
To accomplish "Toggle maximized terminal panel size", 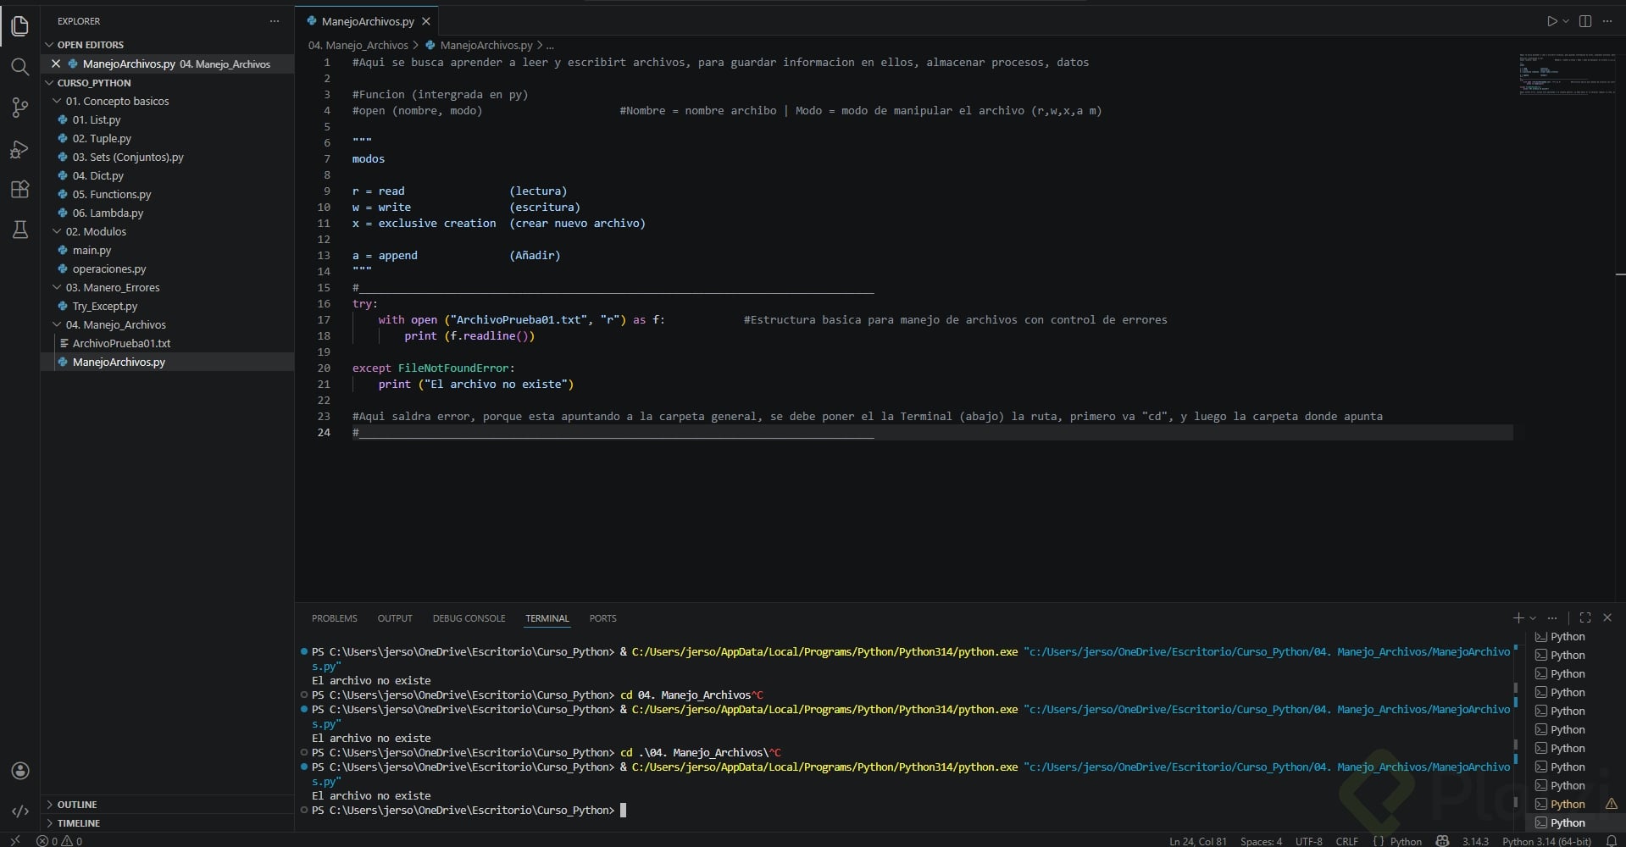I will pyautogui.click(x=1584, y=617).
